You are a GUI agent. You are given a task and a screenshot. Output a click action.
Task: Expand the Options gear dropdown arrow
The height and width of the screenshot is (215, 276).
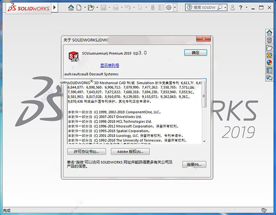point(175,7)
